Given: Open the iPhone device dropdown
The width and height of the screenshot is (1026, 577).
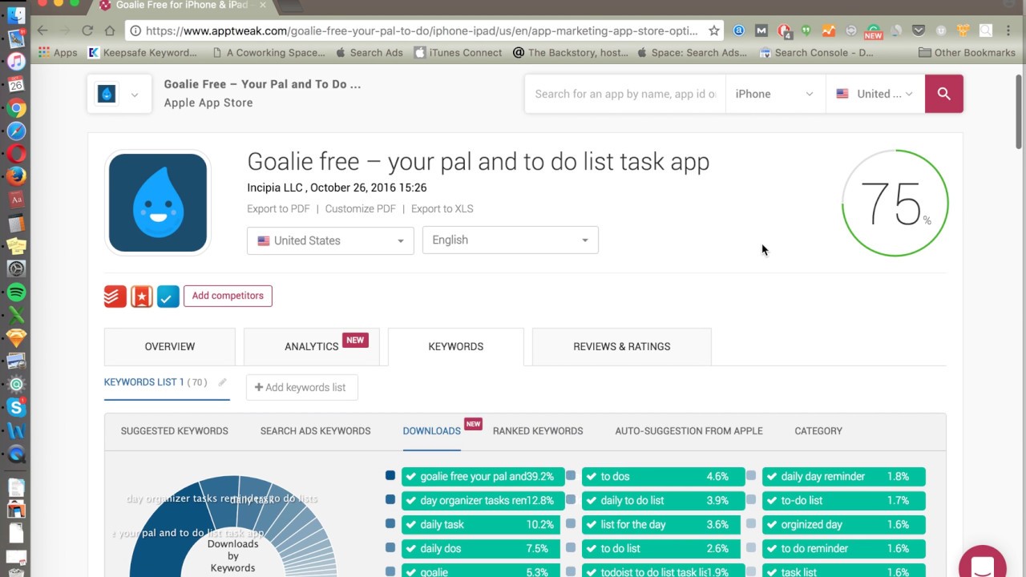Looking at the screenshot, I should (774, 94).
